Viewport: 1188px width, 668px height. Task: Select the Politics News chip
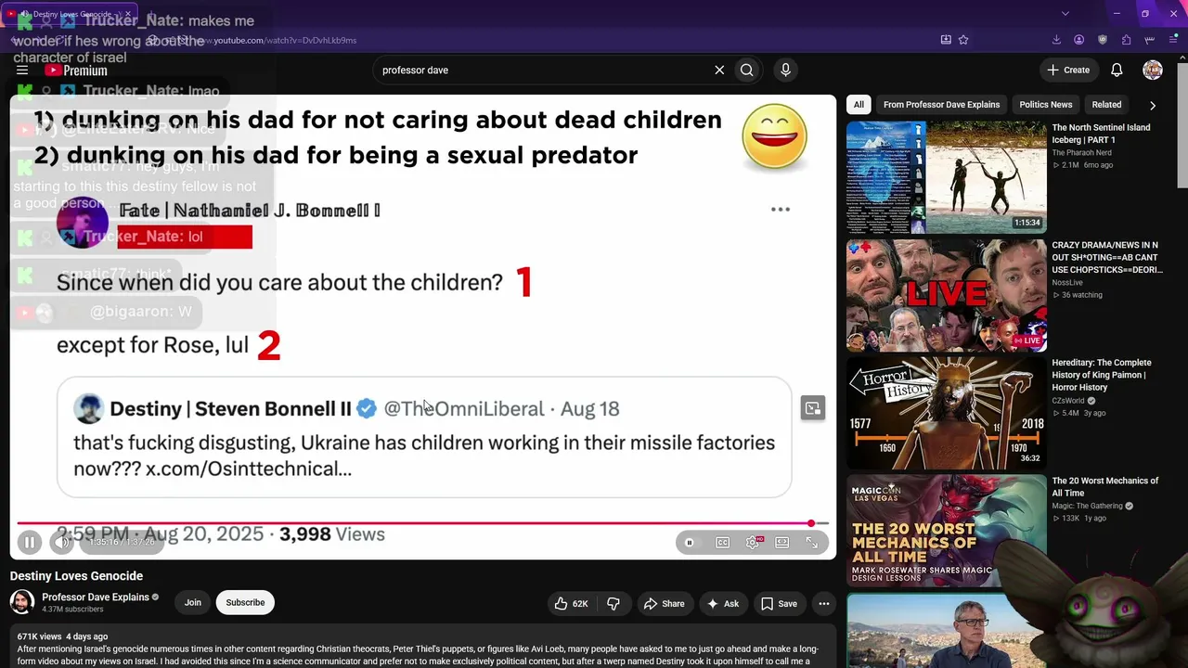(x=1046, y=105)
